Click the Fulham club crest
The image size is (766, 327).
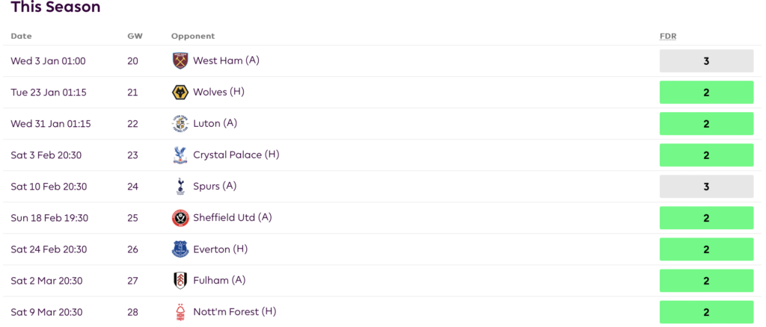(x=180, y=281)
